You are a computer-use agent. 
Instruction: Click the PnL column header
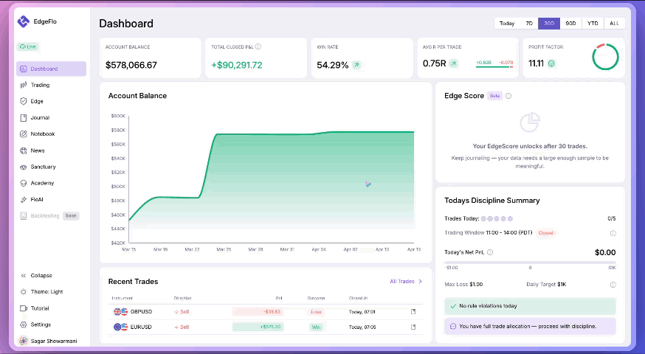[x=279, y=298]
